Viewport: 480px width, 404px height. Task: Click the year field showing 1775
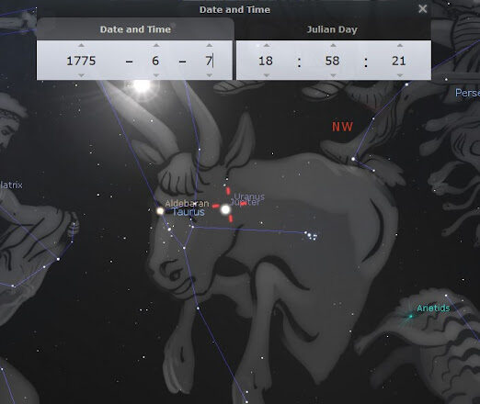(81, 61)
